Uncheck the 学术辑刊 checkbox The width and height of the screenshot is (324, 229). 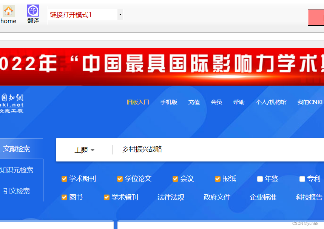[106, 197]
